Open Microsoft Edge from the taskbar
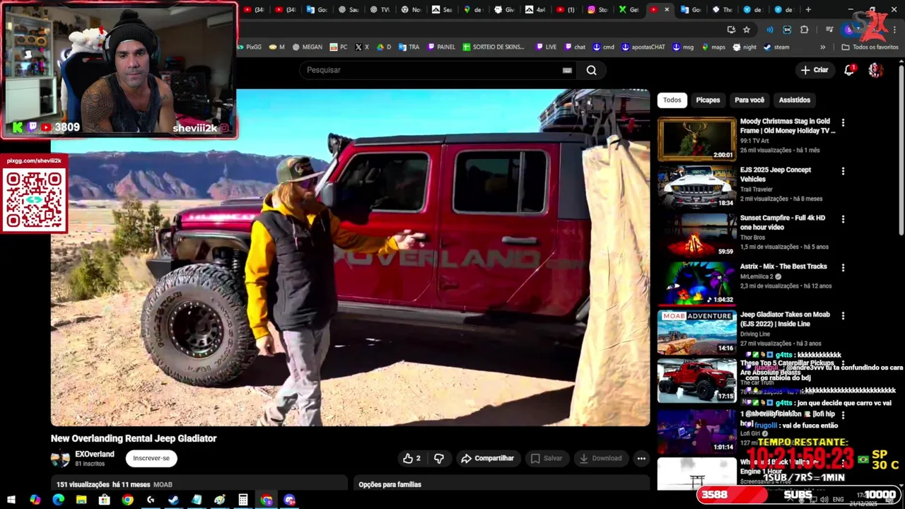Image resolution: width=905 pixels, height=509 pixels. 58,500
